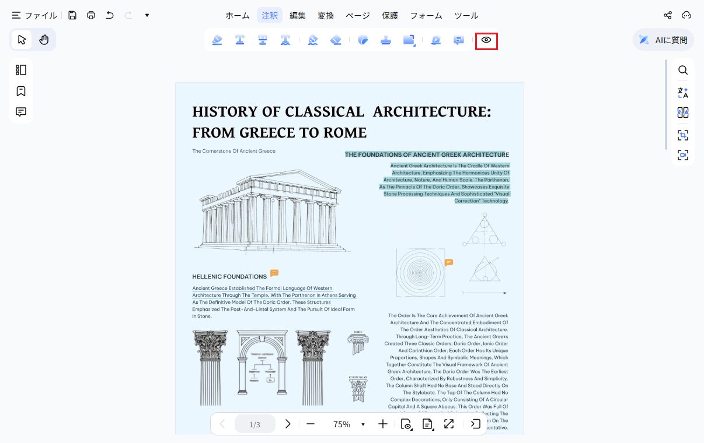
Task: Open the page layout options
Action: (428, 424)
